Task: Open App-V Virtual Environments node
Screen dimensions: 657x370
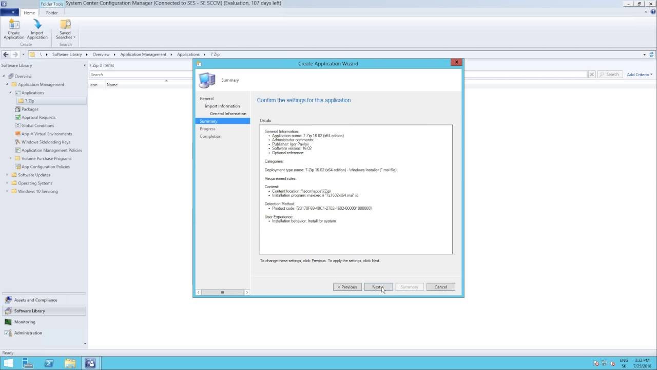Action: click(46, 134)
